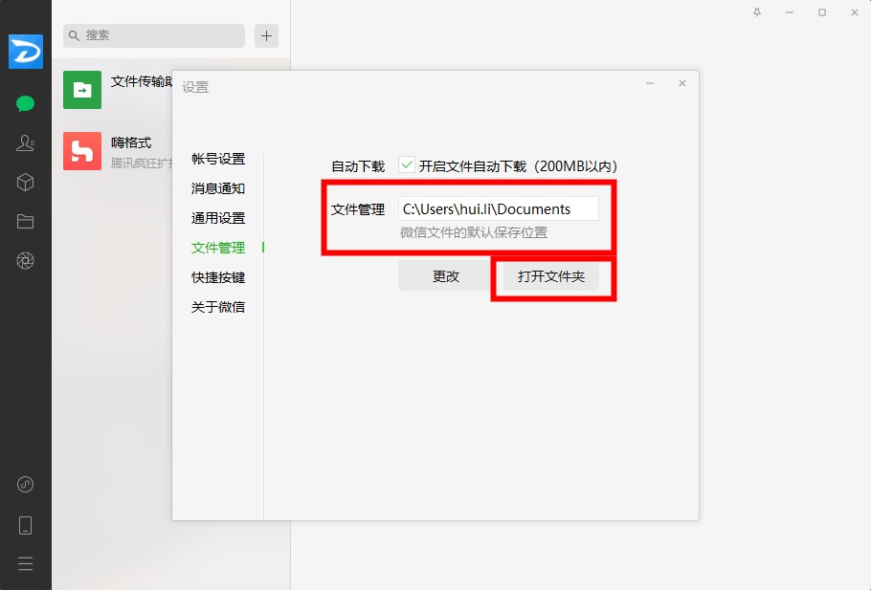
Task: Open the 关于微信 settings tab
Action: tap(218, 307)
